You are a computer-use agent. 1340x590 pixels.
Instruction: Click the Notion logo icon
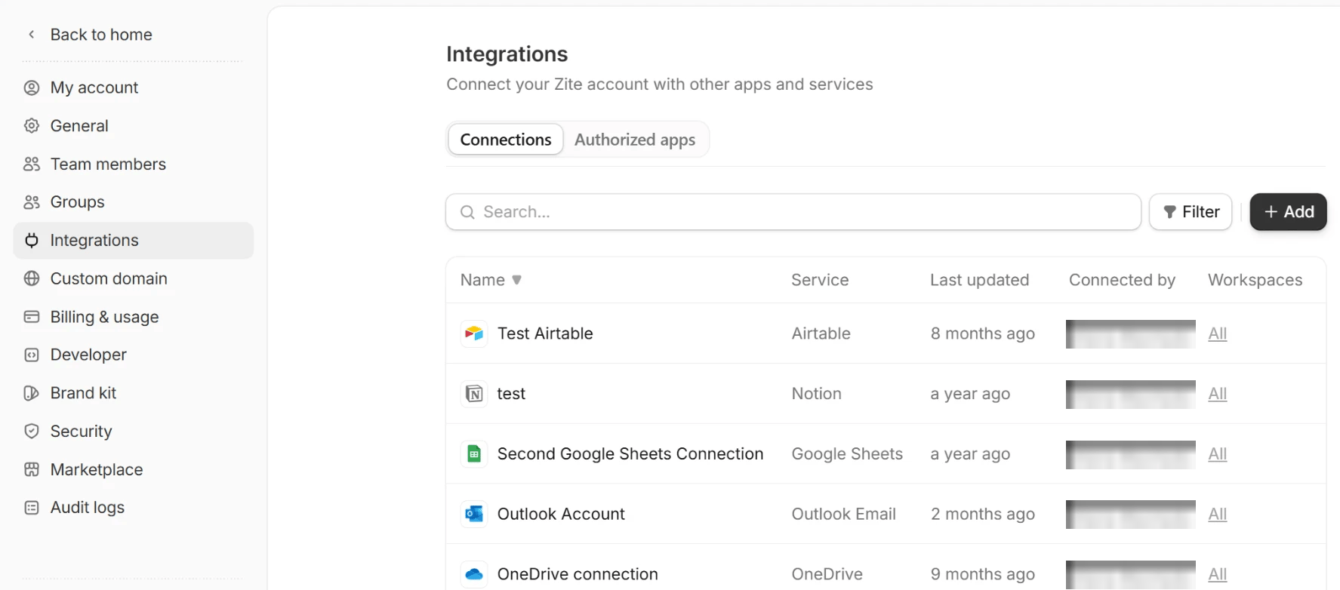pyautogui.click(x=474, y=394)
